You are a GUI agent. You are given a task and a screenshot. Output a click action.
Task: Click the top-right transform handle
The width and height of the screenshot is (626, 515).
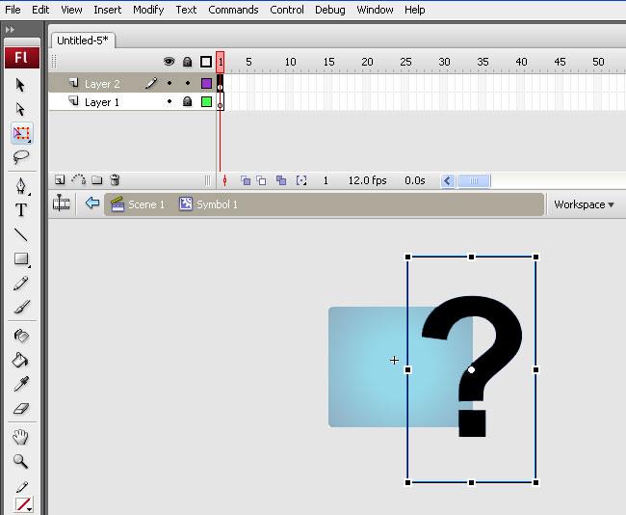click(535, 257)
